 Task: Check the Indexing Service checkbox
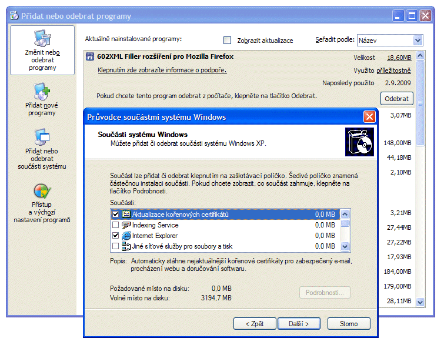115,225
